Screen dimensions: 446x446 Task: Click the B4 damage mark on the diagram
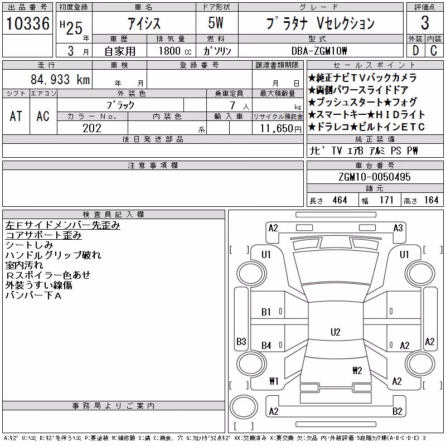[266, 346]
